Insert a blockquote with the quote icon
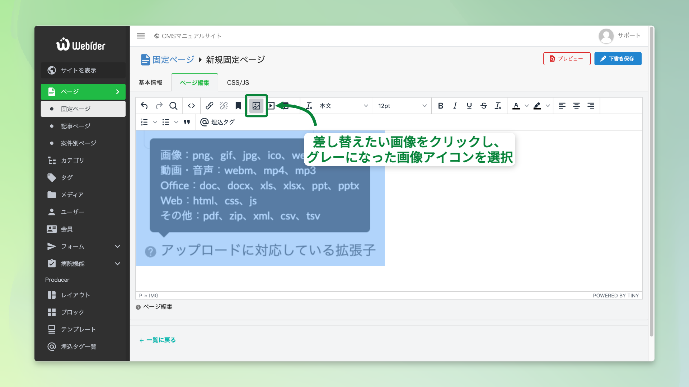Image resolution: width=689 pixels, height=387 pixels. (x=187, y=122)
